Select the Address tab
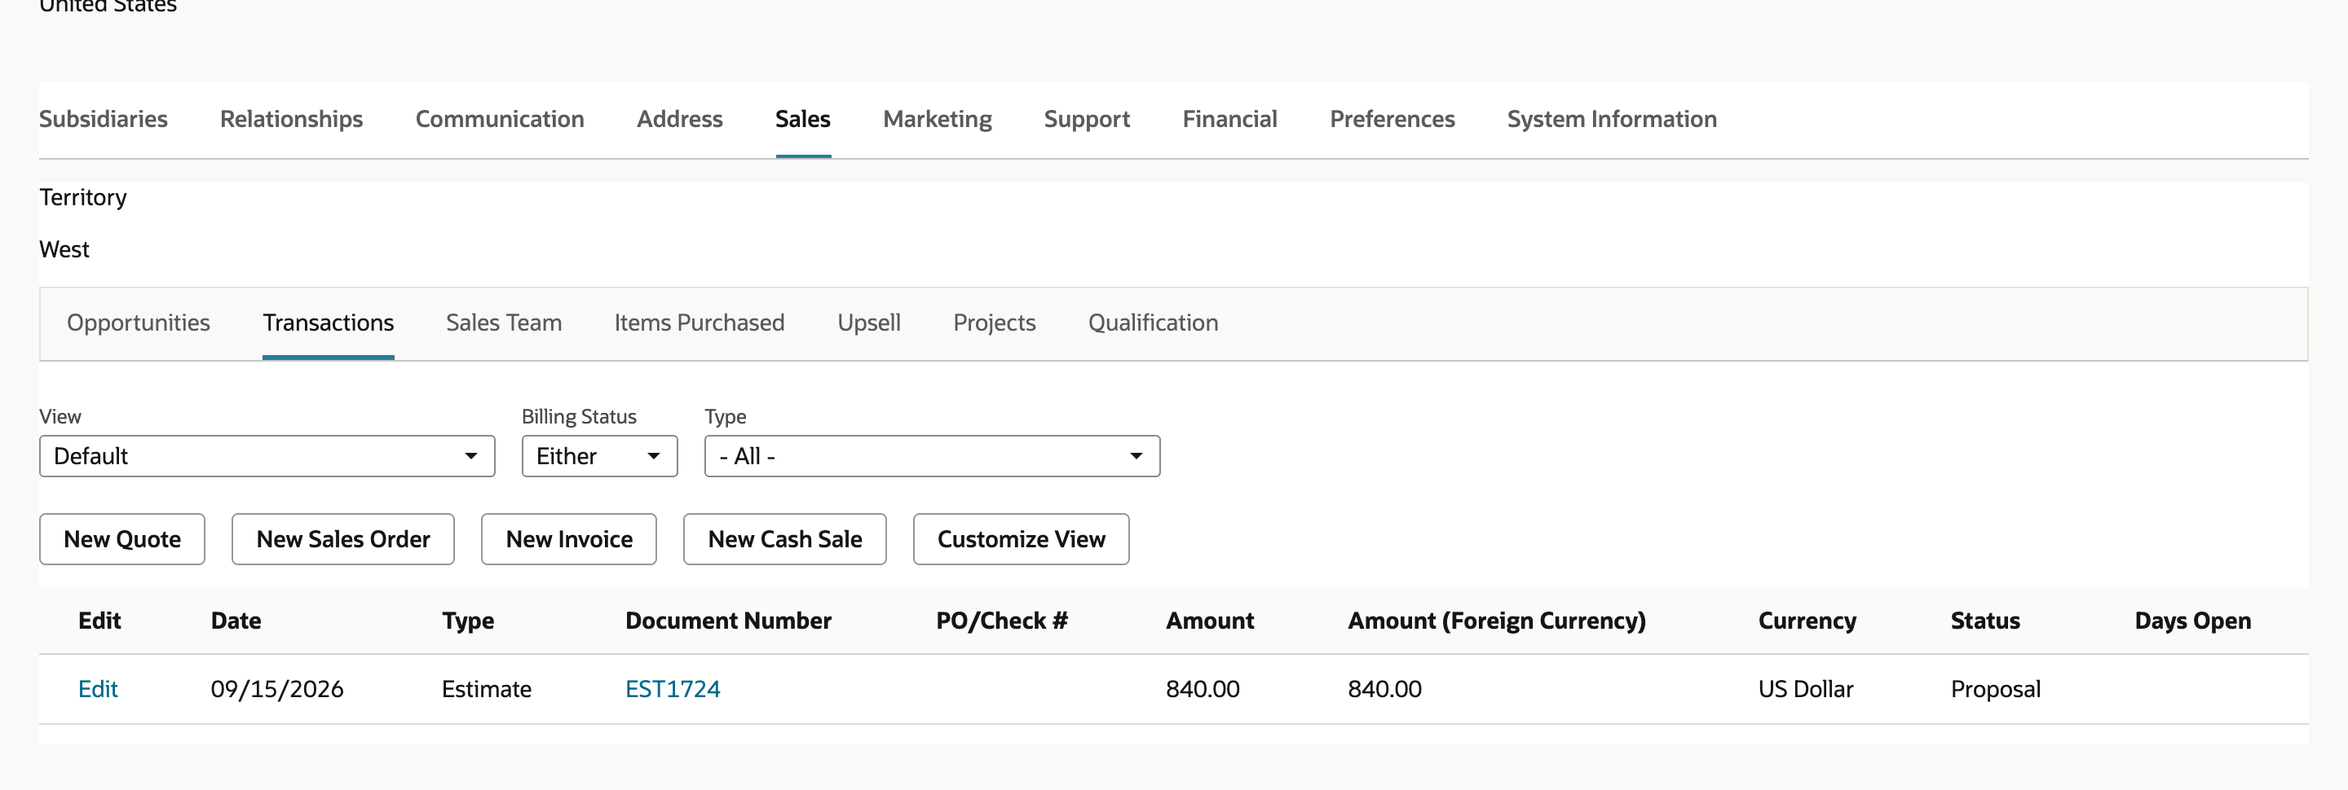Image resolution: width=2348 pixels, height=790 pixels. click(x=679, y=119)
